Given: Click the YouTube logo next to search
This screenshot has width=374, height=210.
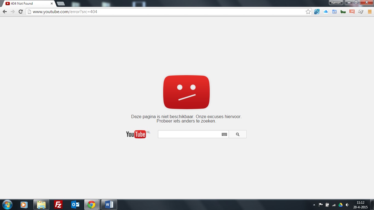Looking at the screenshot, I should pos(136,134).
